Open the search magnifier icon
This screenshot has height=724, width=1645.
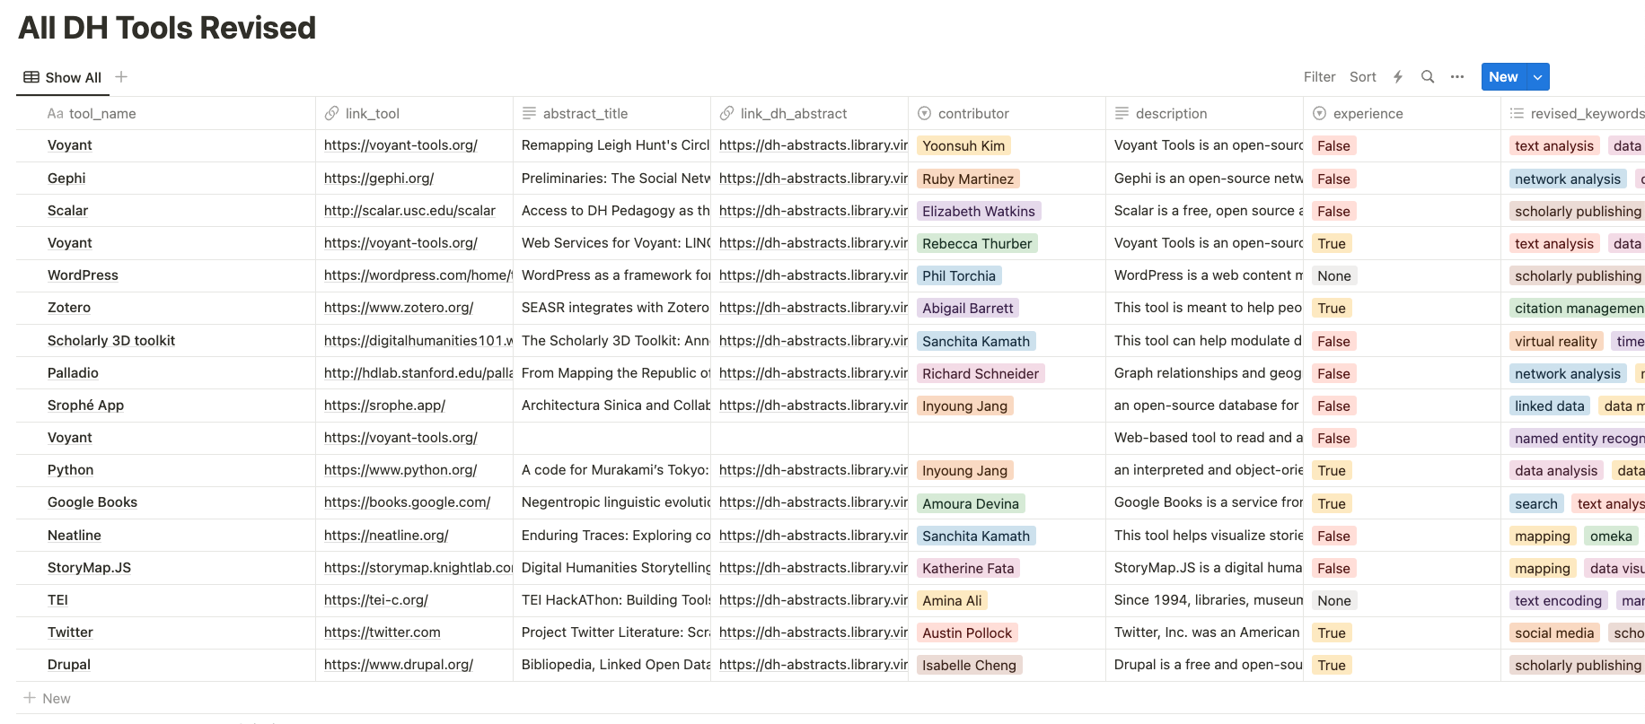1428,77
